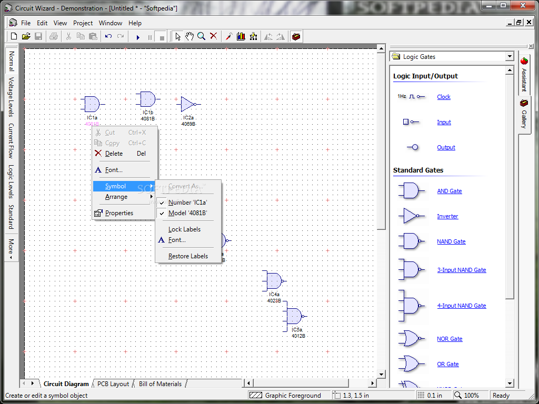Click the bar graph toolbar icon

click(x=241, y=36)
